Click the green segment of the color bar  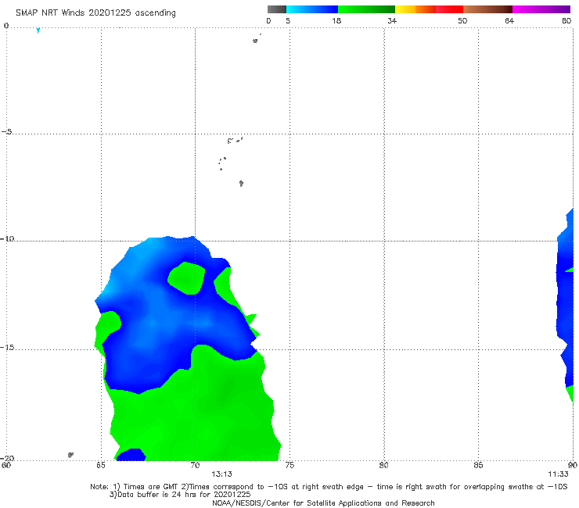coord(366,9)
